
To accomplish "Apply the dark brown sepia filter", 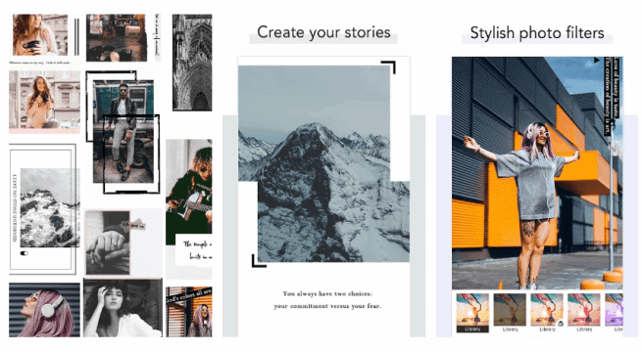I will coord(510,310).
